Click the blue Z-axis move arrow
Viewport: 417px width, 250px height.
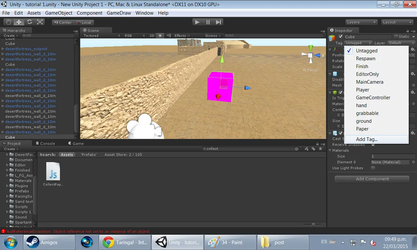click(248, 88)
